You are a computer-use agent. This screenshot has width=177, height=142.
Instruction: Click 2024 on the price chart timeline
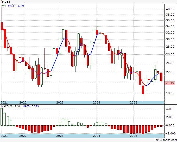coord(97,102)
